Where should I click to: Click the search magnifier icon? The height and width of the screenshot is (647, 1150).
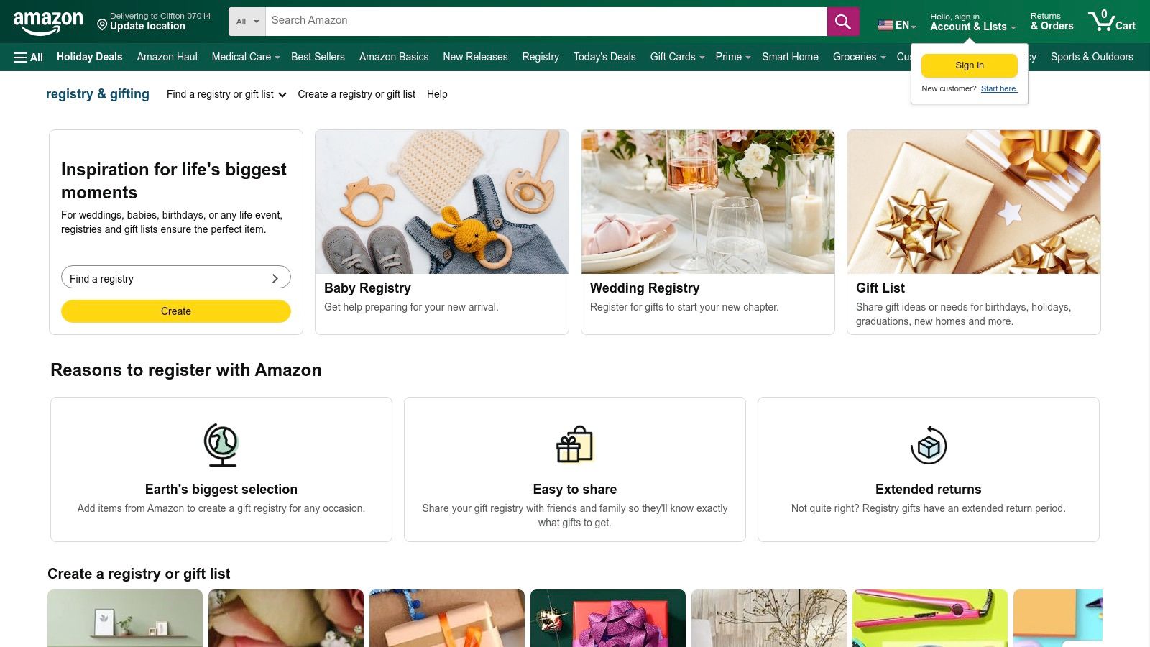click(842, 21)
